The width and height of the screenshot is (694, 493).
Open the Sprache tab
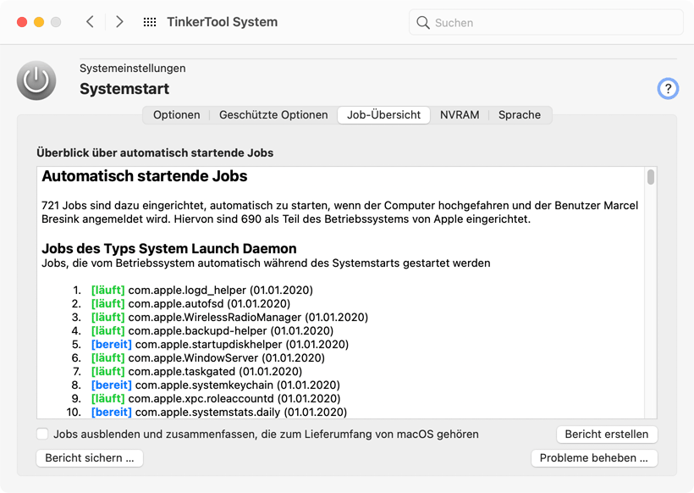(x=519, y=115)
